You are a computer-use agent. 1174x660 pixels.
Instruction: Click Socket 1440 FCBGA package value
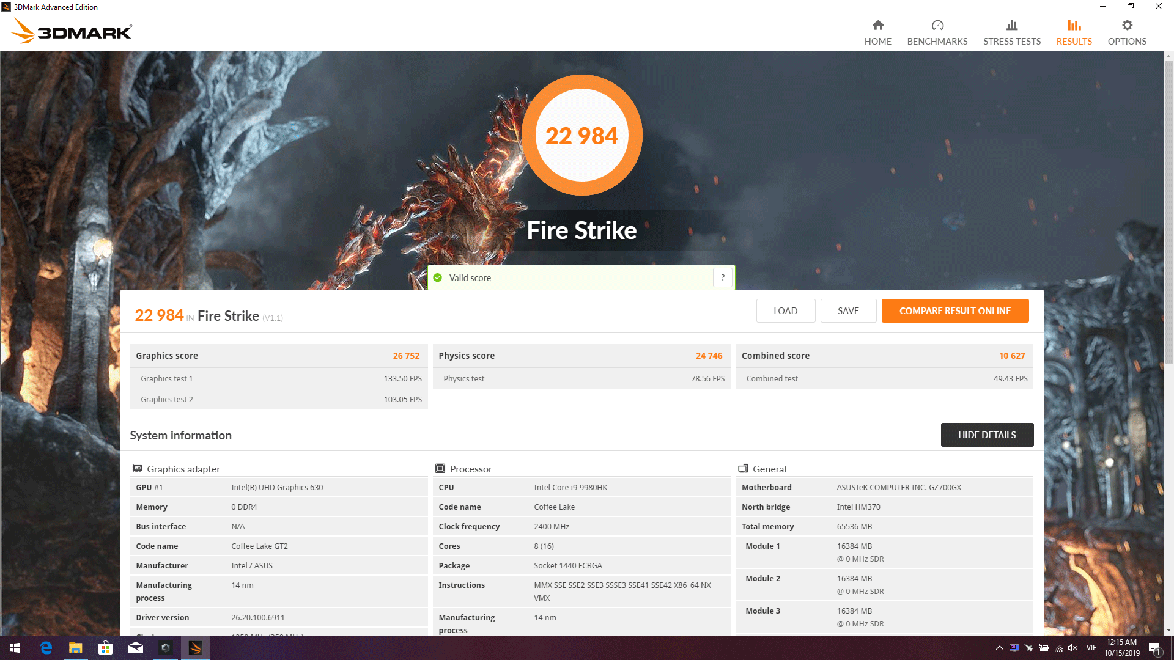[x=568, y=565]
